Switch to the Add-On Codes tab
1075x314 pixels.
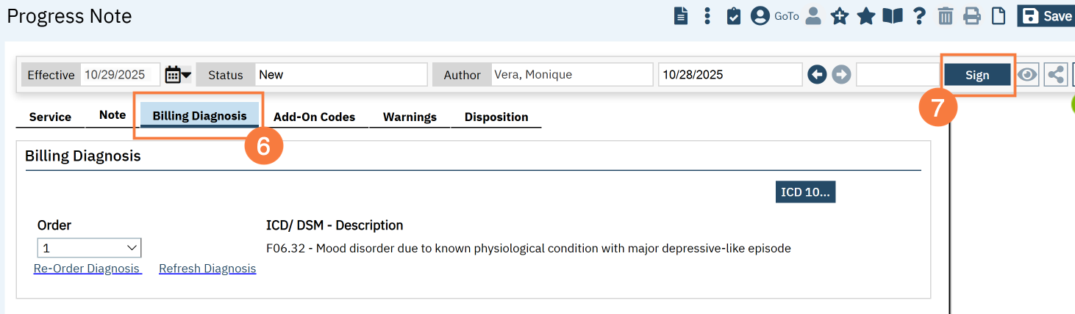314,117
